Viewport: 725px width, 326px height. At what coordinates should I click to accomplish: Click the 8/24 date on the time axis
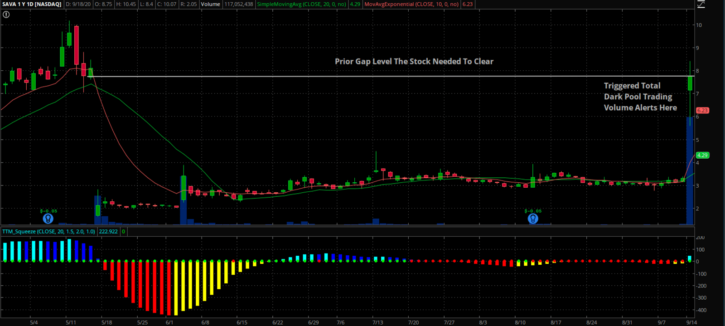pos(591,322)
